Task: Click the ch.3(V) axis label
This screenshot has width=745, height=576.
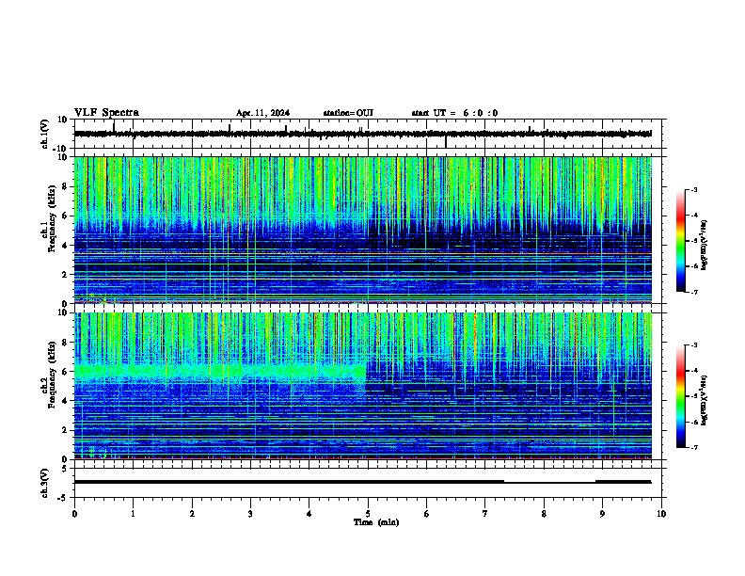Action: tap(45, 484)
